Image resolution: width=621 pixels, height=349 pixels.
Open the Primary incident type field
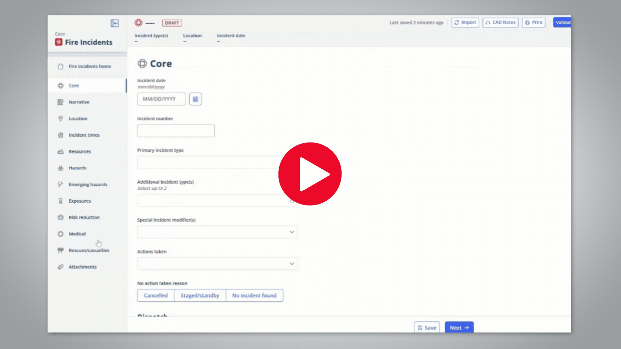tap(217, 162)
